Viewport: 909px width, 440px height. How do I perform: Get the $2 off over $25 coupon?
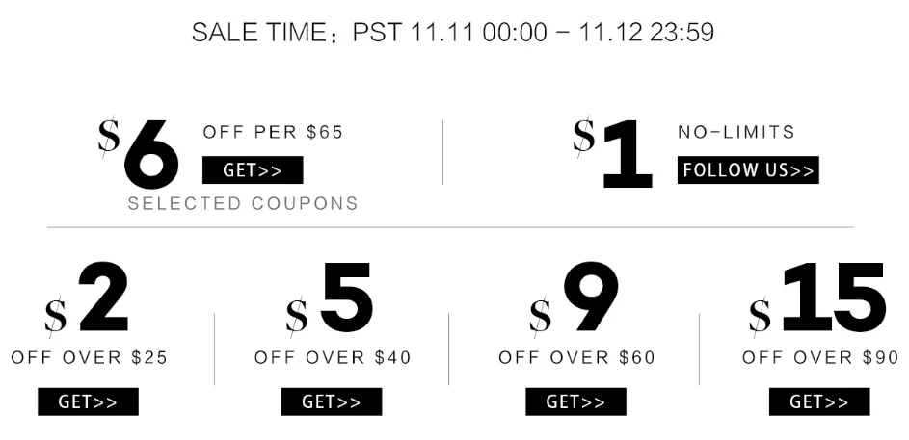click(x=88, y=401)
